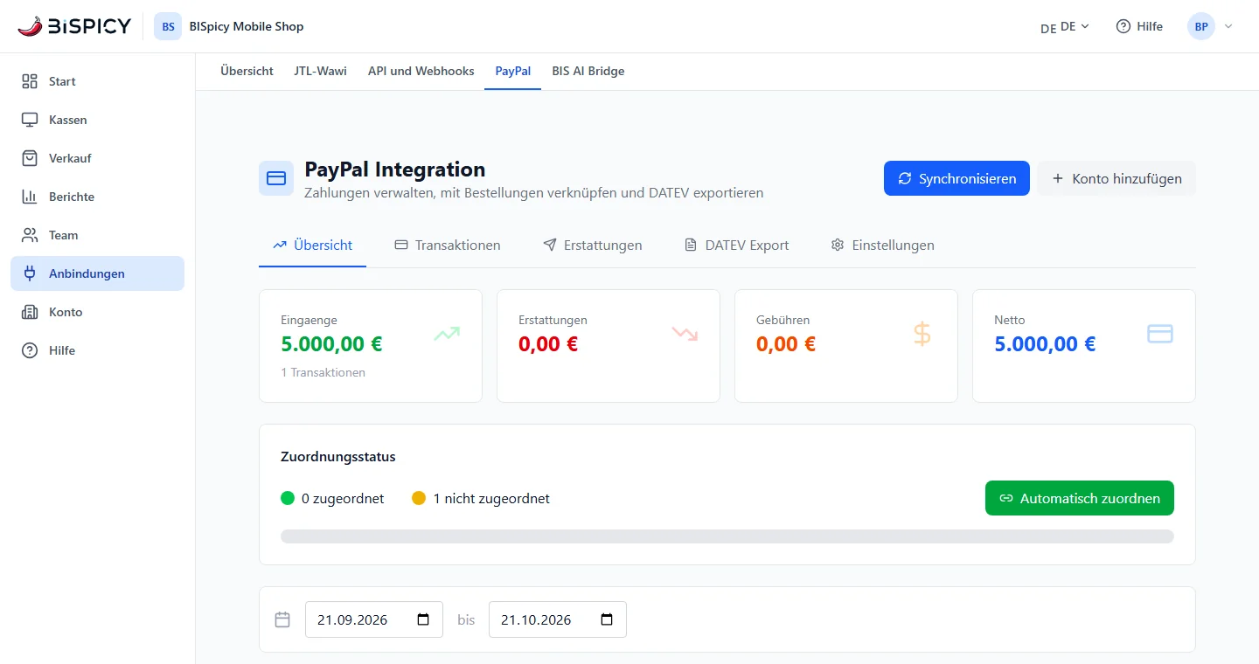Switch to the JTL-Wawi tab

coord(321,71)
